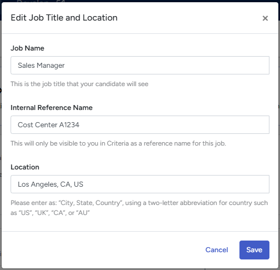
Task: Save the job title changes
Action: pyautogui.click(x=254, y=250)
